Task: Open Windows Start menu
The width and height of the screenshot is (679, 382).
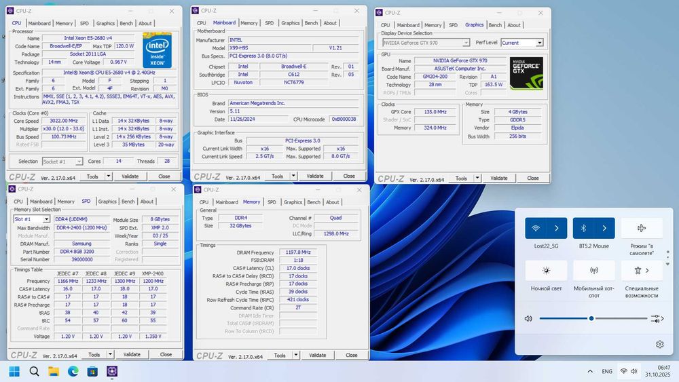Action: 14,371
